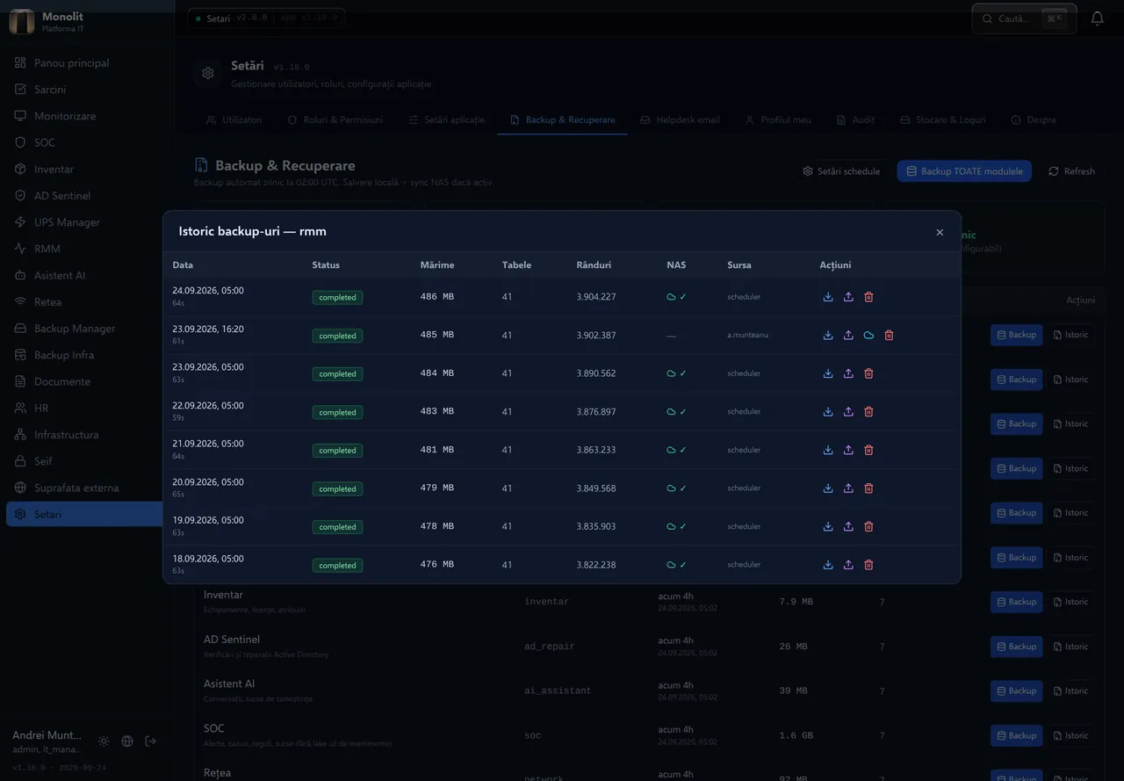The width and height of the screenshot is (1124, 781).
Task: Click the Andrei Munt... user profile name
Action: pos(47,735)
